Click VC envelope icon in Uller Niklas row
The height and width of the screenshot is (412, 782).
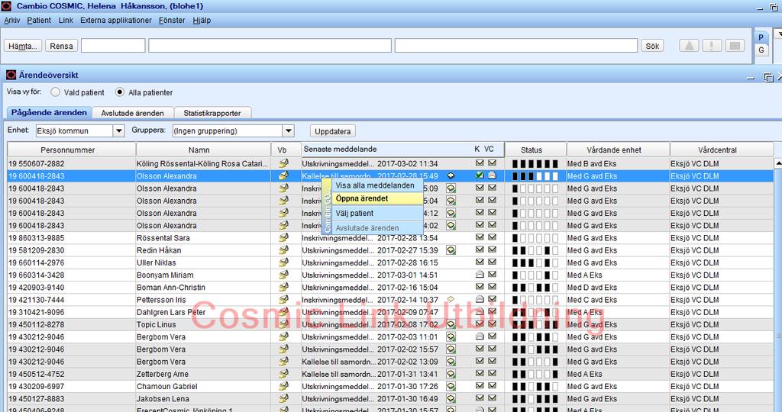point(492,262)
